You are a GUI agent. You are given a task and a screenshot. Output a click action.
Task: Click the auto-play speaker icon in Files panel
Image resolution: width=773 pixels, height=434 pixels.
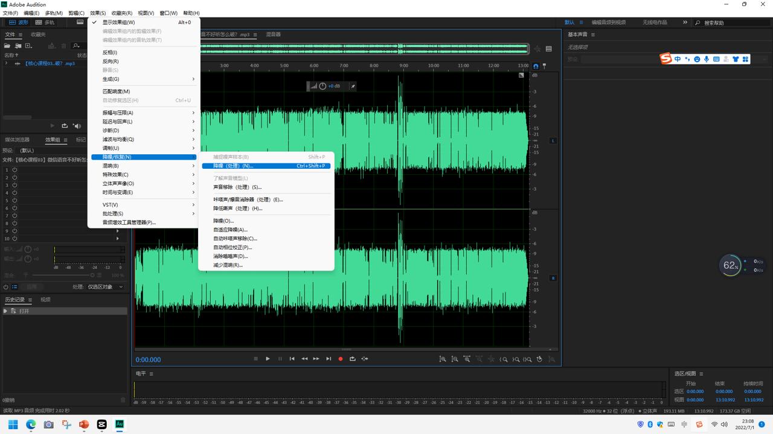tap(77, 126)
